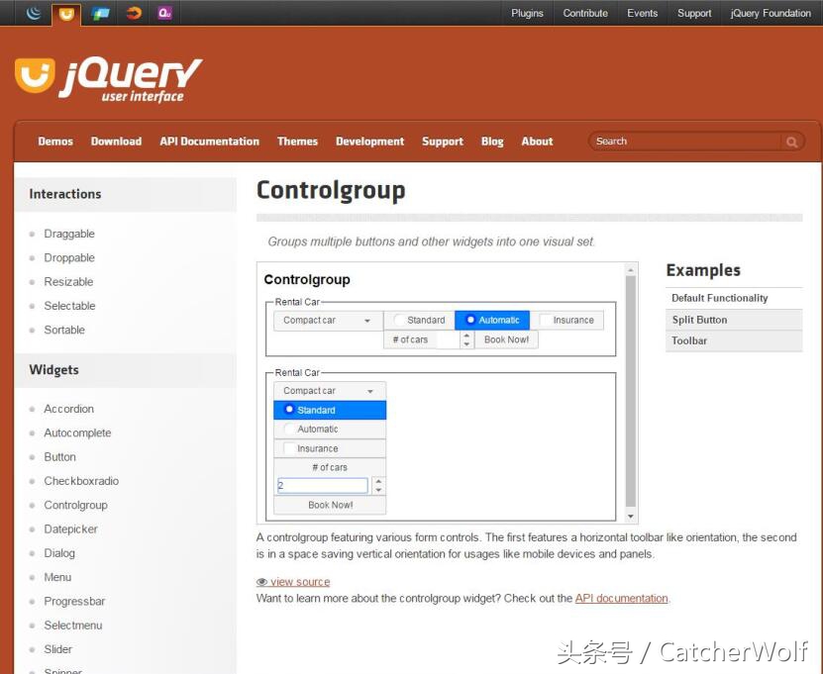The height and width of the screenshot is (674, 823).
Task: Go to API Documentation
Action: pyautogui.click(x=209, y=142)
